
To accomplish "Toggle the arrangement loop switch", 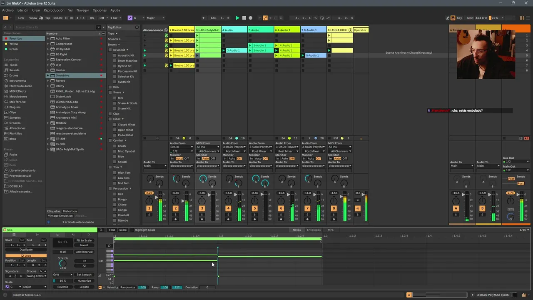I will click(321, 18).
